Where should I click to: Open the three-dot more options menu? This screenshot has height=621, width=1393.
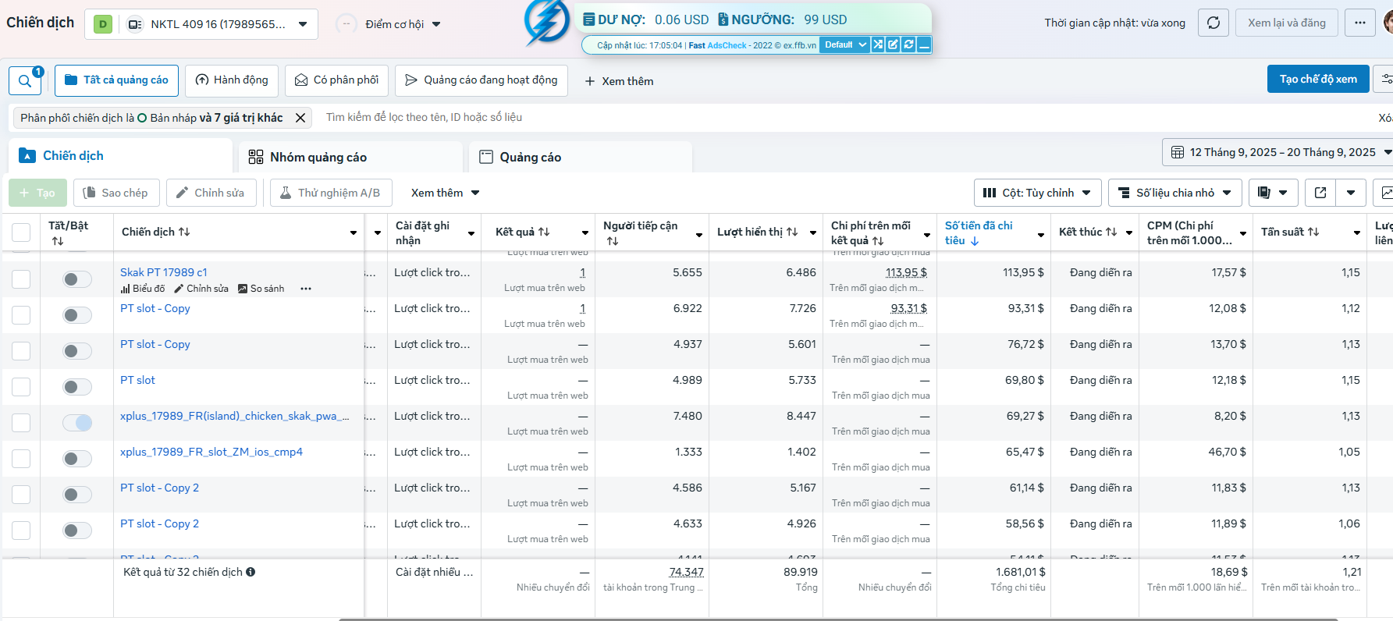[1360, 23]
